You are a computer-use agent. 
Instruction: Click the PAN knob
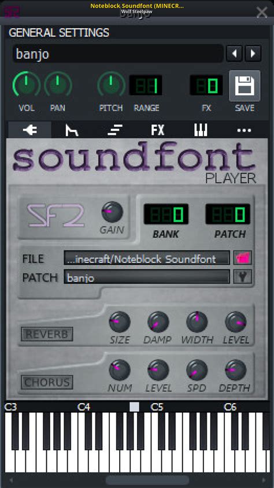[x=58, y=84]
